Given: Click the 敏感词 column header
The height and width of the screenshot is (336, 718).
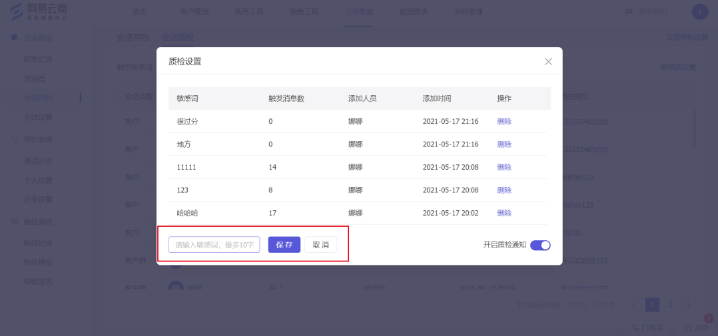Looking at the screenshot, I should tap(187, 98).
